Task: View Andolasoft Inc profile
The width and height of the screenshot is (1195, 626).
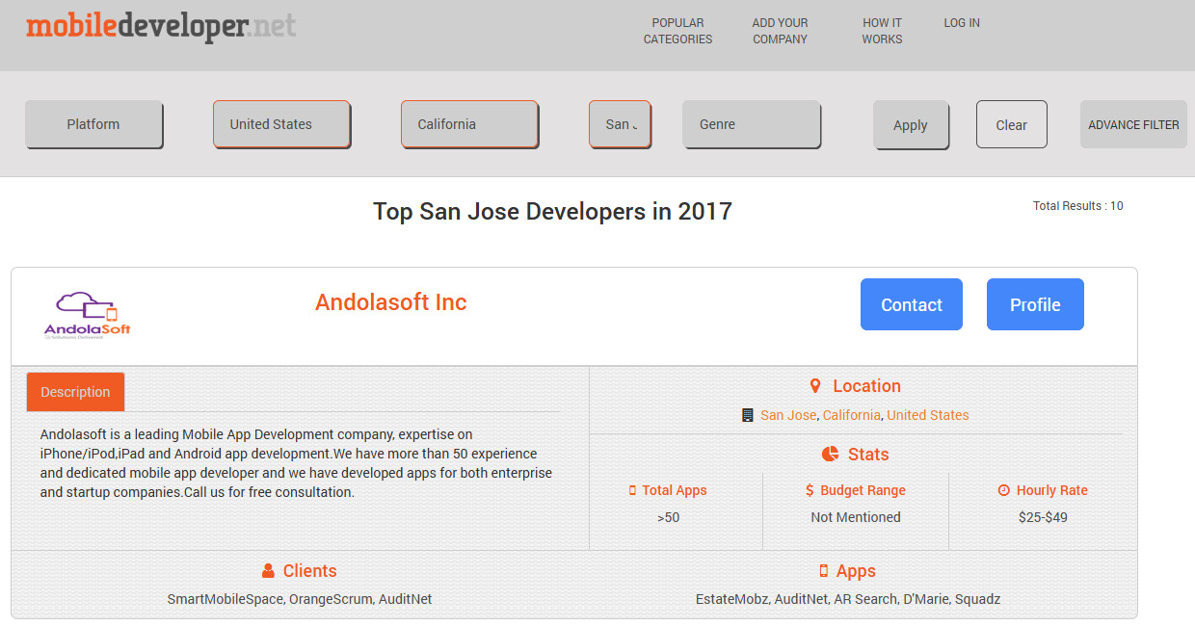Action: pos(1035,304)
